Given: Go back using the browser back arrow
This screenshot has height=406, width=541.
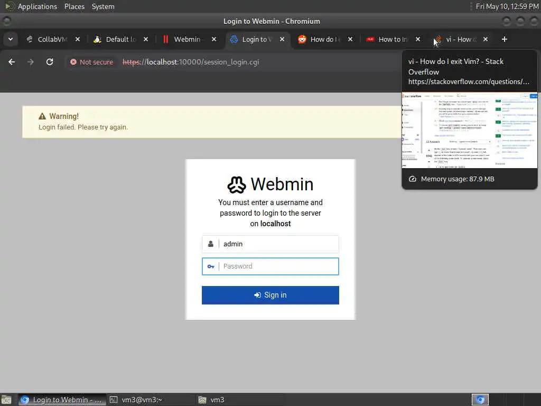Looking at the screenshot, I should pos(12,62).
